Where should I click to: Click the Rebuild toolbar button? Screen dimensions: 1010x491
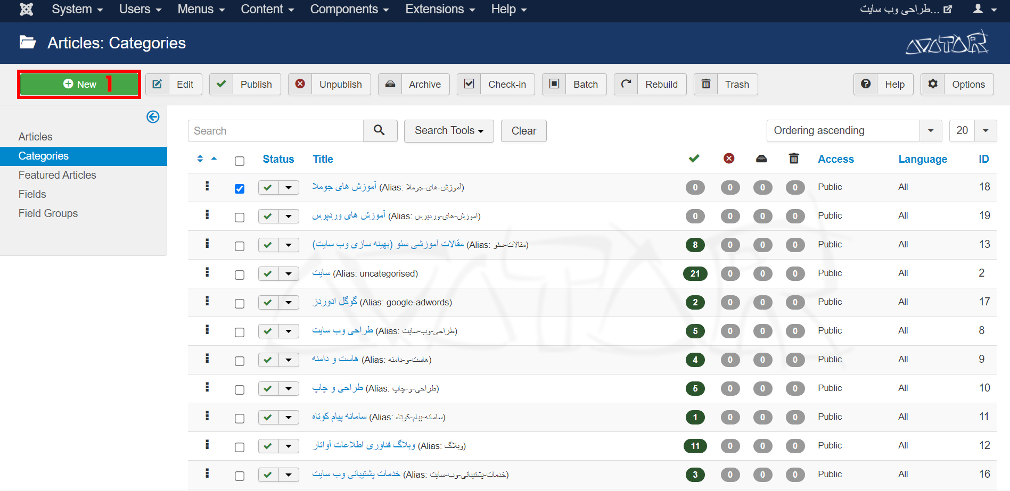(x=650, y=84)
